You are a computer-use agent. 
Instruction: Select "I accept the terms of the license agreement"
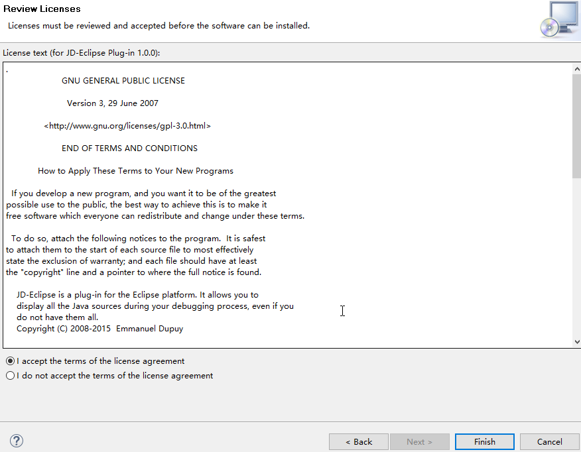(10, 361)
